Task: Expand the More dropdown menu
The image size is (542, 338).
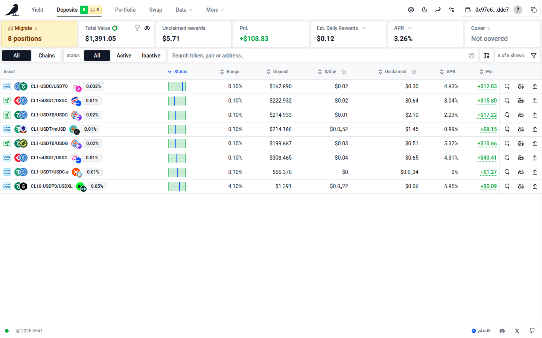Action: 215,10
